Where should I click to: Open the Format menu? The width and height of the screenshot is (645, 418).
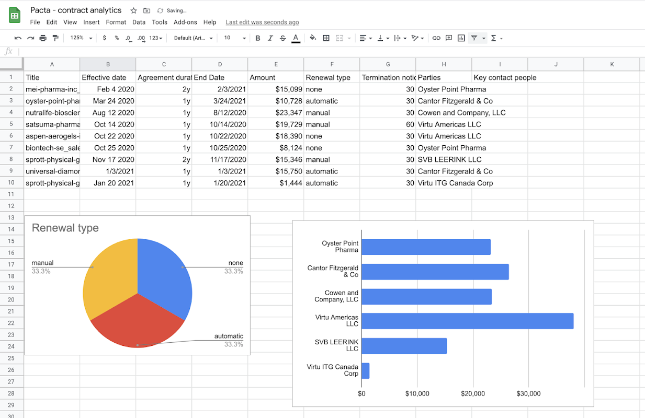[116, 22]
